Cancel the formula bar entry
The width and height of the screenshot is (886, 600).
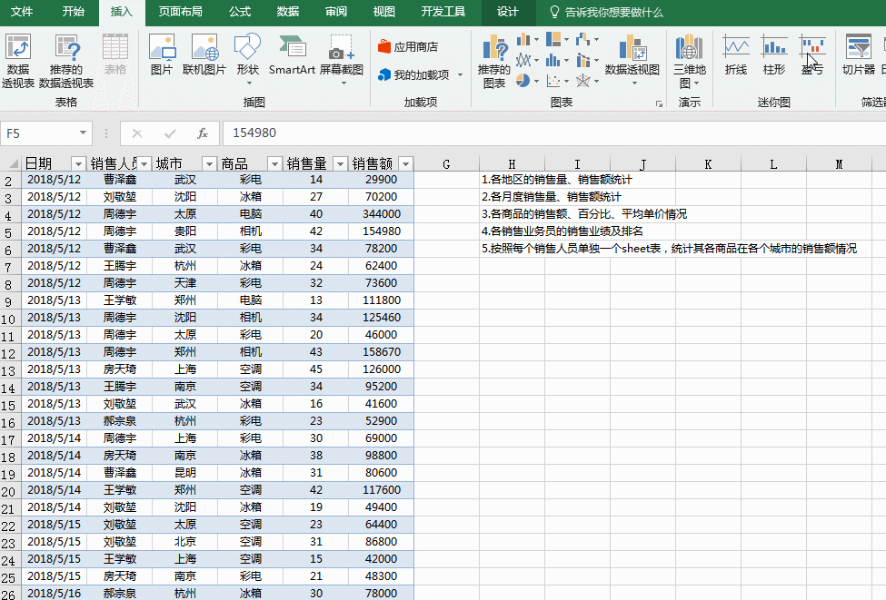click(x=136, y=133)
